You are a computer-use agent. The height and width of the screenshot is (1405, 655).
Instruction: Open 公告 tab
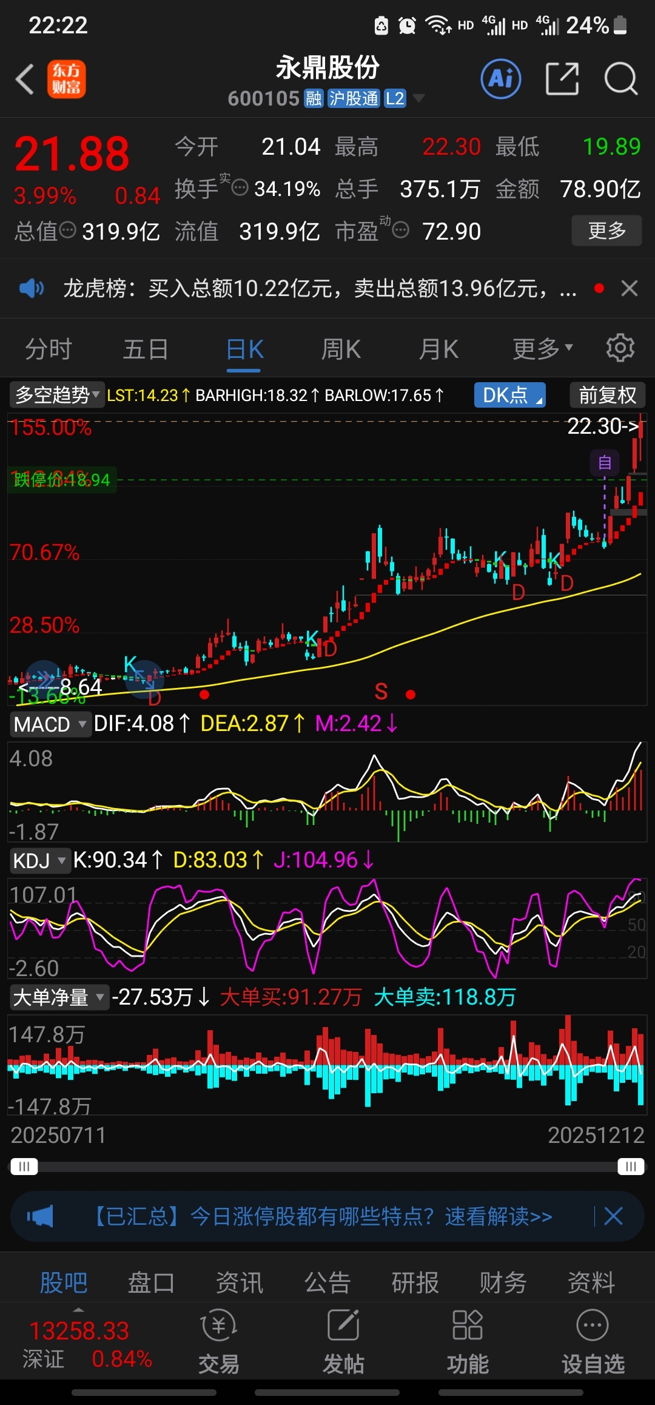coord(327,1282)
